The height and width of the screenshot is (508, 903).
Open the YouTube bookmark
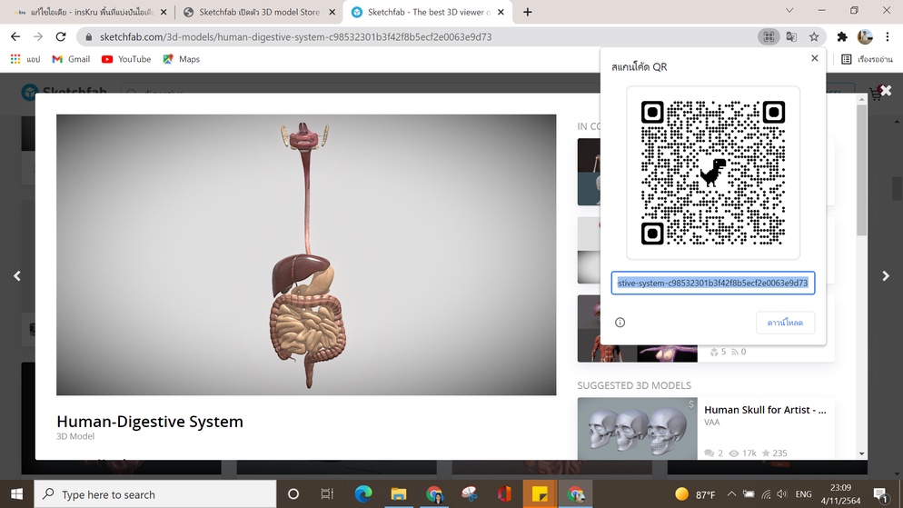[126, 59]
